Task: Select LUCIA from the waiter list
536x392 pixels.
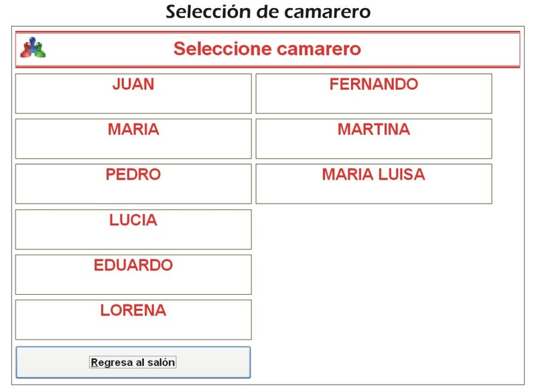Action: (x=133, y=229)
